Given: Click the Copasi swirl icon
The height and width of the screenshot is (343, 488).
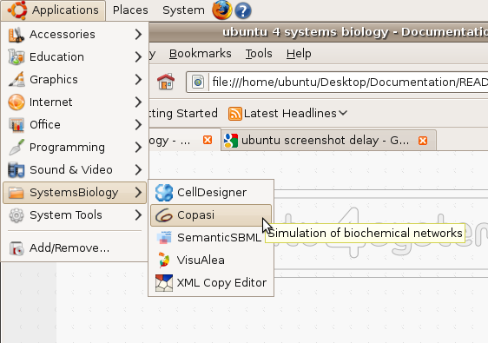Looking at the screenshot, I should 164,215.
